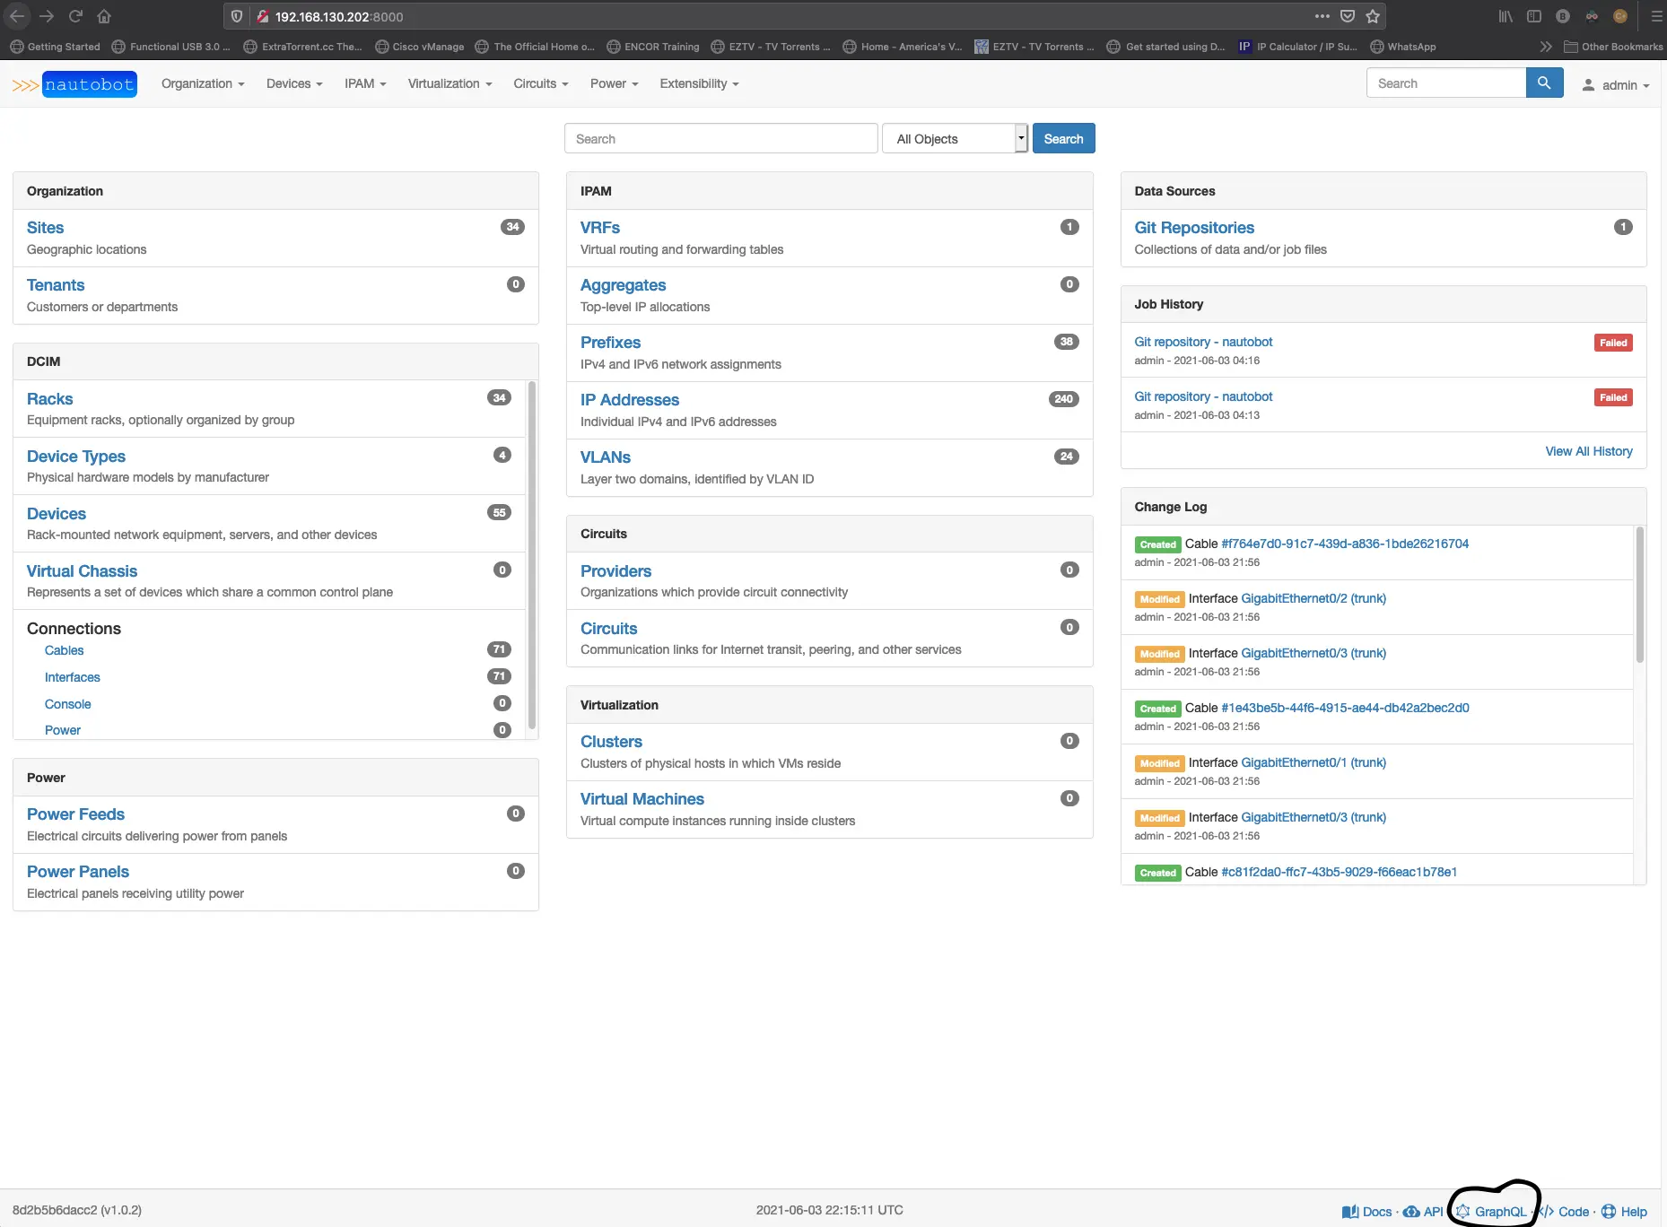The image size is (1667, 1227).
Task: Open the IPAM navigation menu
Action: [365, 83]
